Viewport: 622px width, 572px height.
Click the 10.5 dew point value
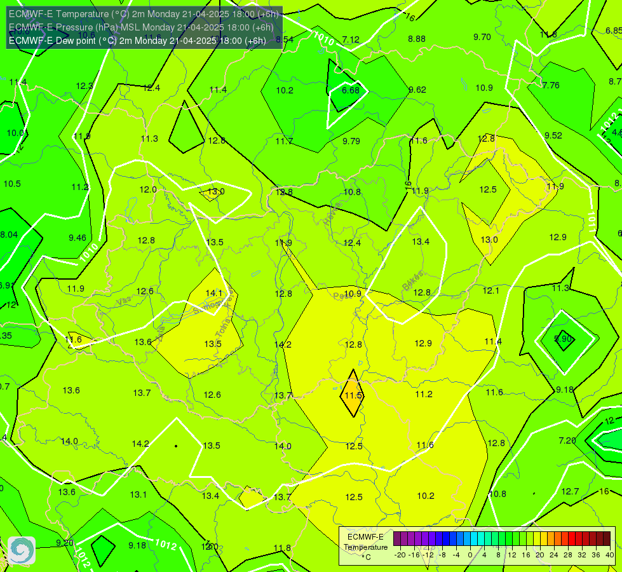point(12,184)
